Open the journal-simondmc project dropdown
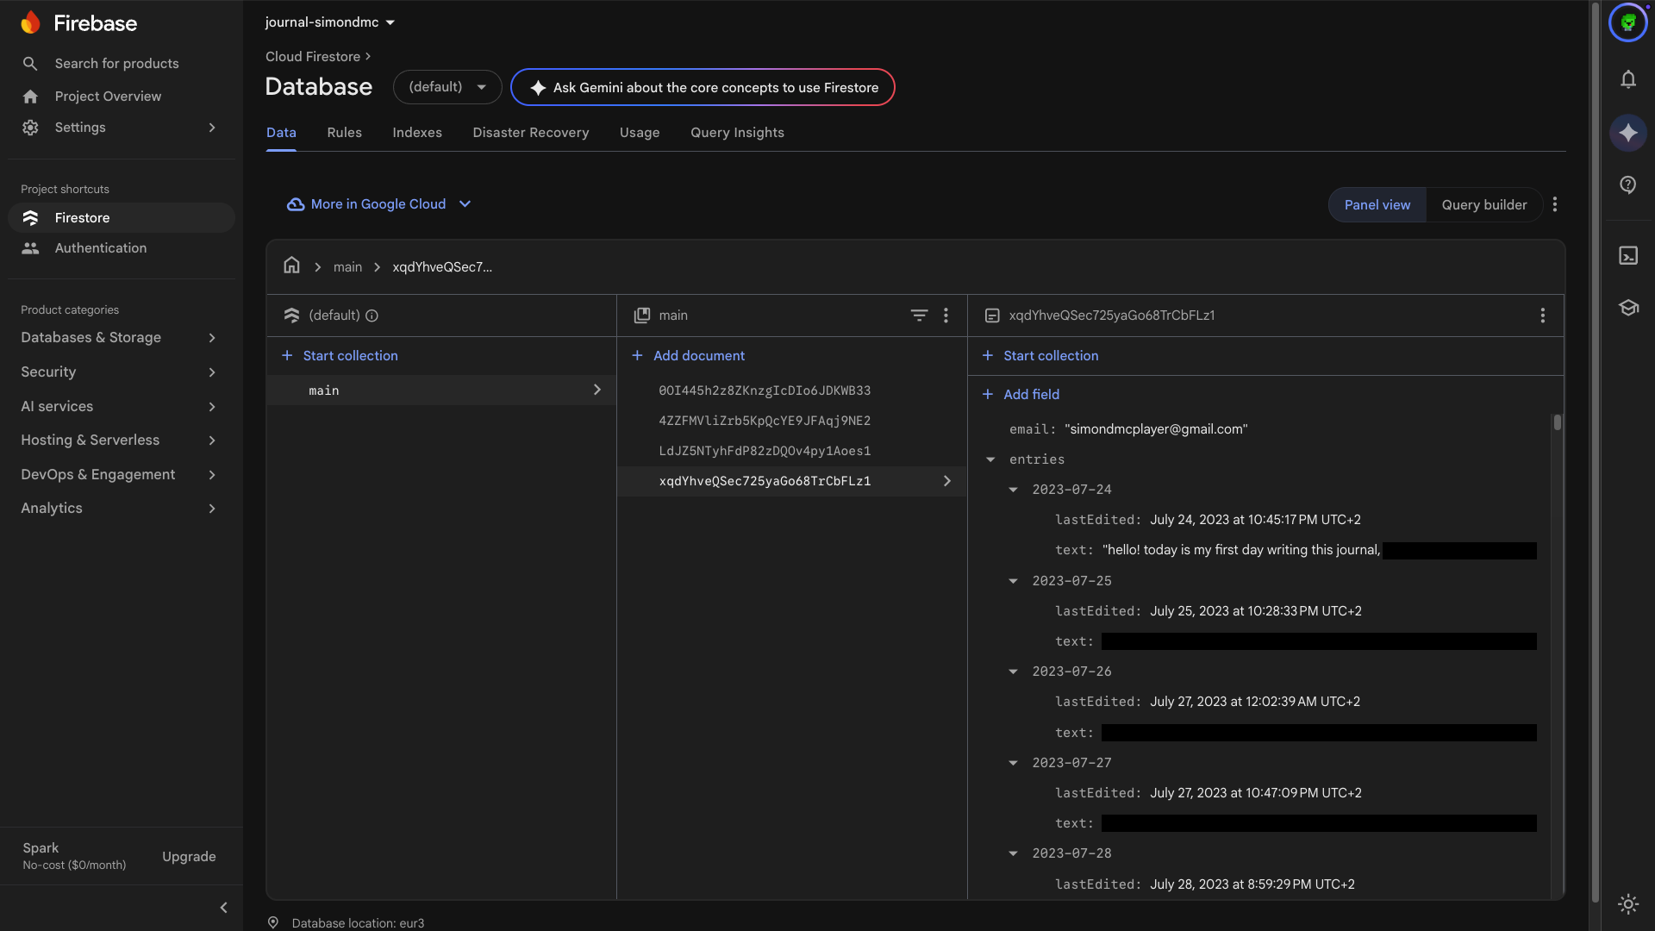 (329, 22)
